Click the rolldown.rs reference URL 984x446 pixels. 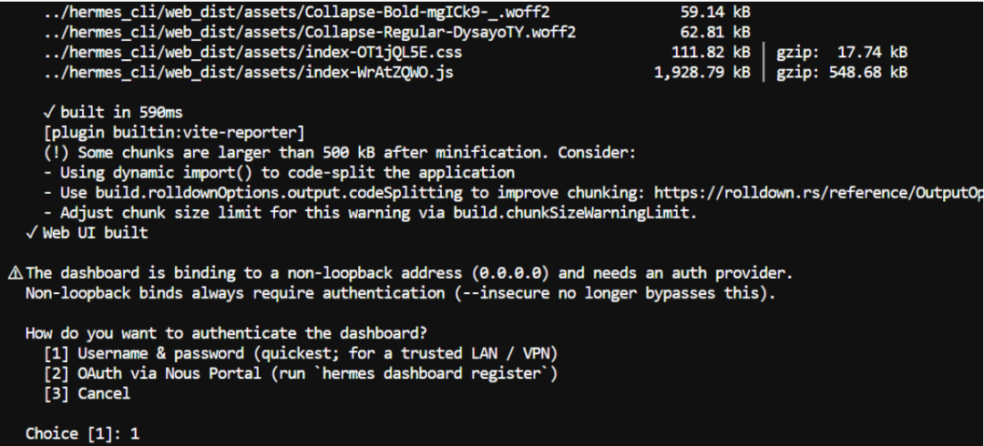pyautogui.click(x=819, y=193)
